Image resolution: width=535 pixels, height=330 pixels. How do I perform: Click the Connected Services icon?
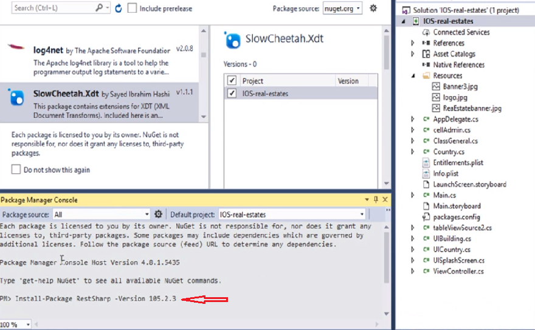[426, 32]
